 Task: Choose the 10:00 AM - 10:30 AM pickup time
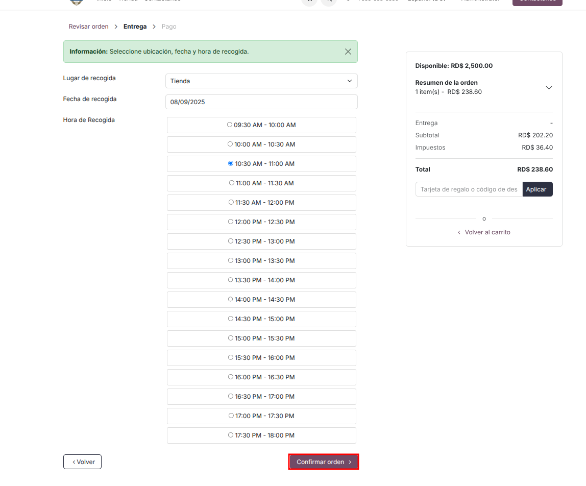coord(230,144)
